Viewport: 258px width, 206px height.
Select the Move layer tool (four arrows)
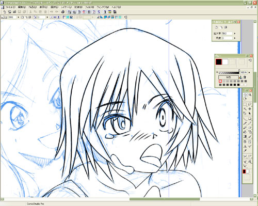pyautogui.click(x=250, y=109)
